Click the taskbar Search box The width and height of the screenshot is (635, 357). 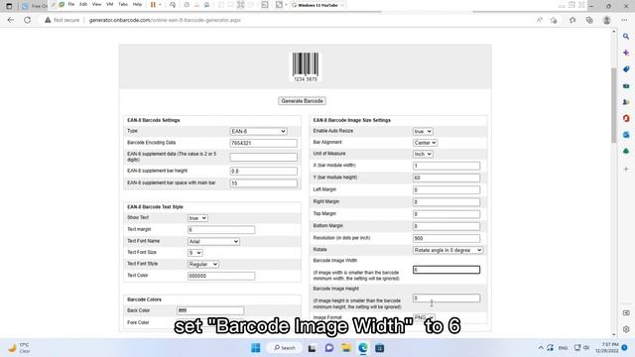tap(285, 348)
